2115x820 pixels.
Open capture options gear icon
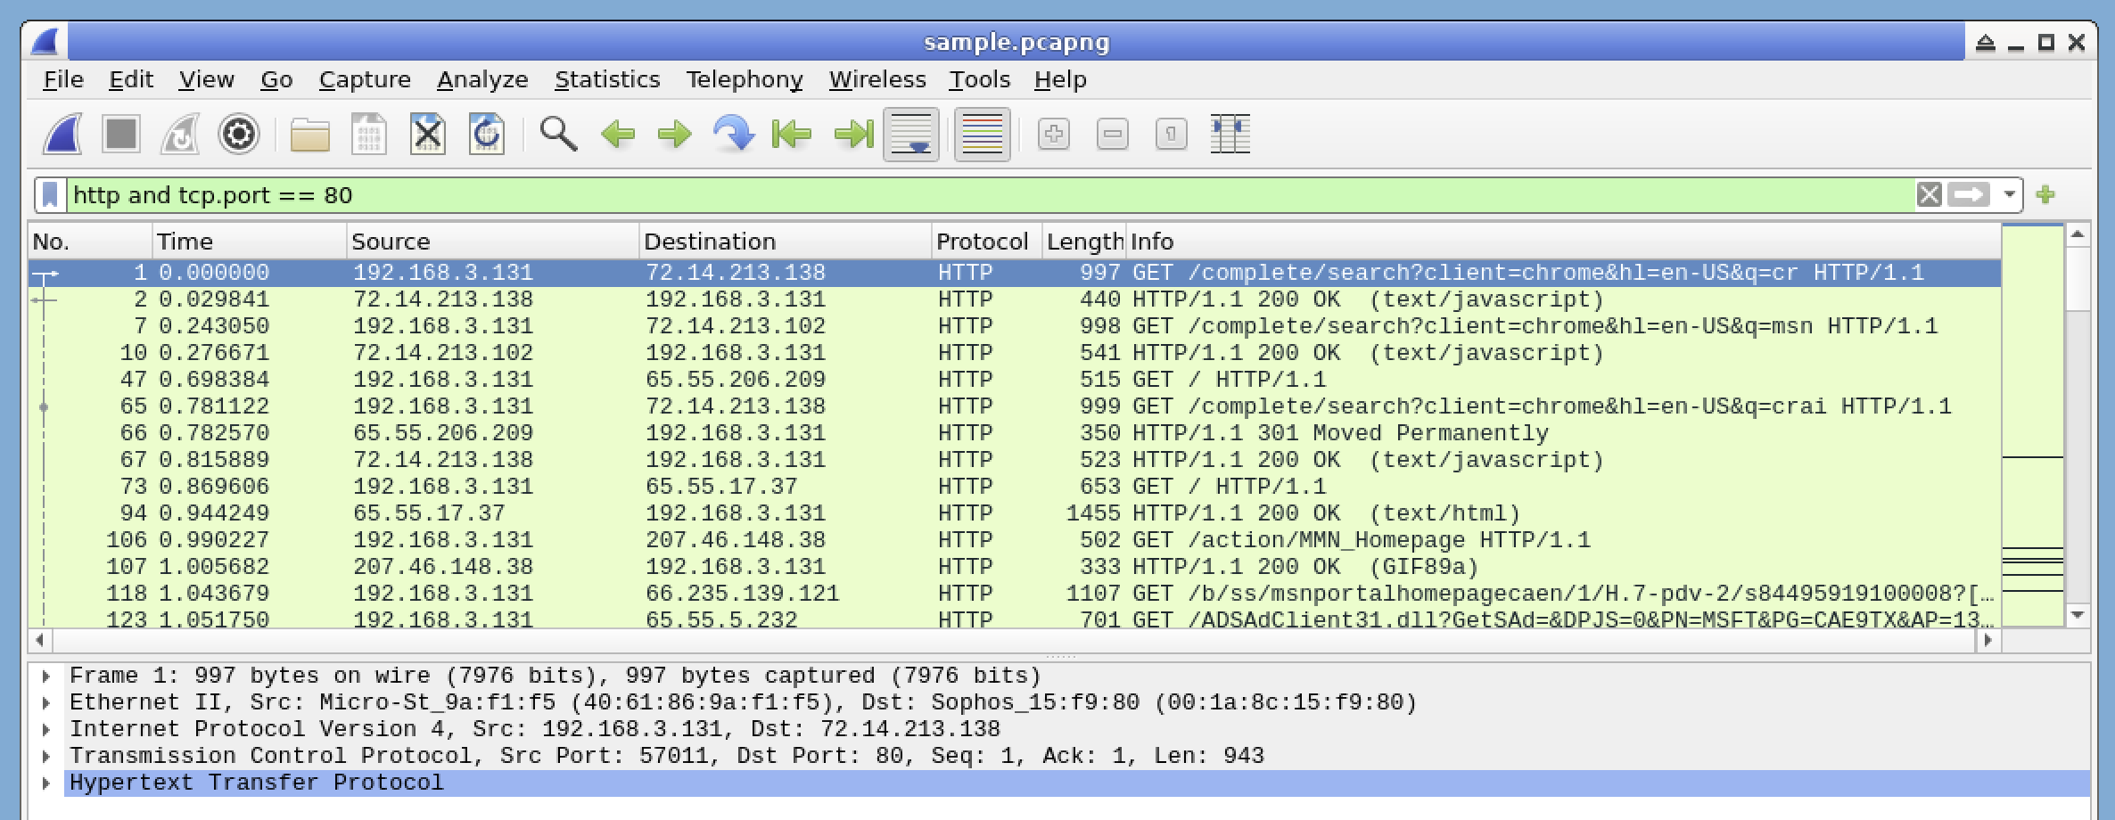(x=239, y=135)
